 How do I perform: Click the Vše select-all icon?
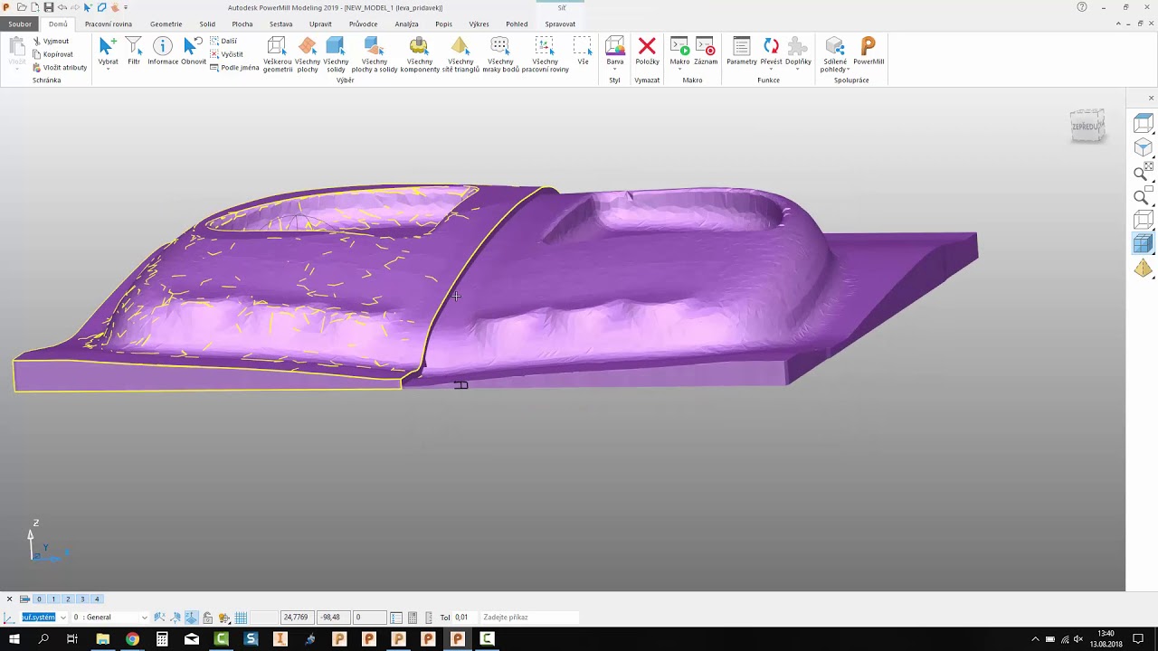[583, 51]
